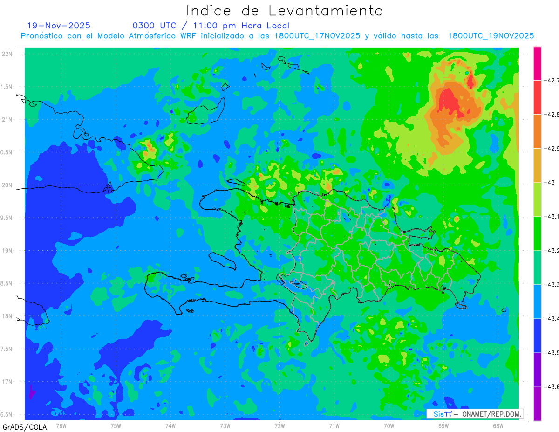
Task: Click the '18N' latitude label
Action: coord(7,316)
